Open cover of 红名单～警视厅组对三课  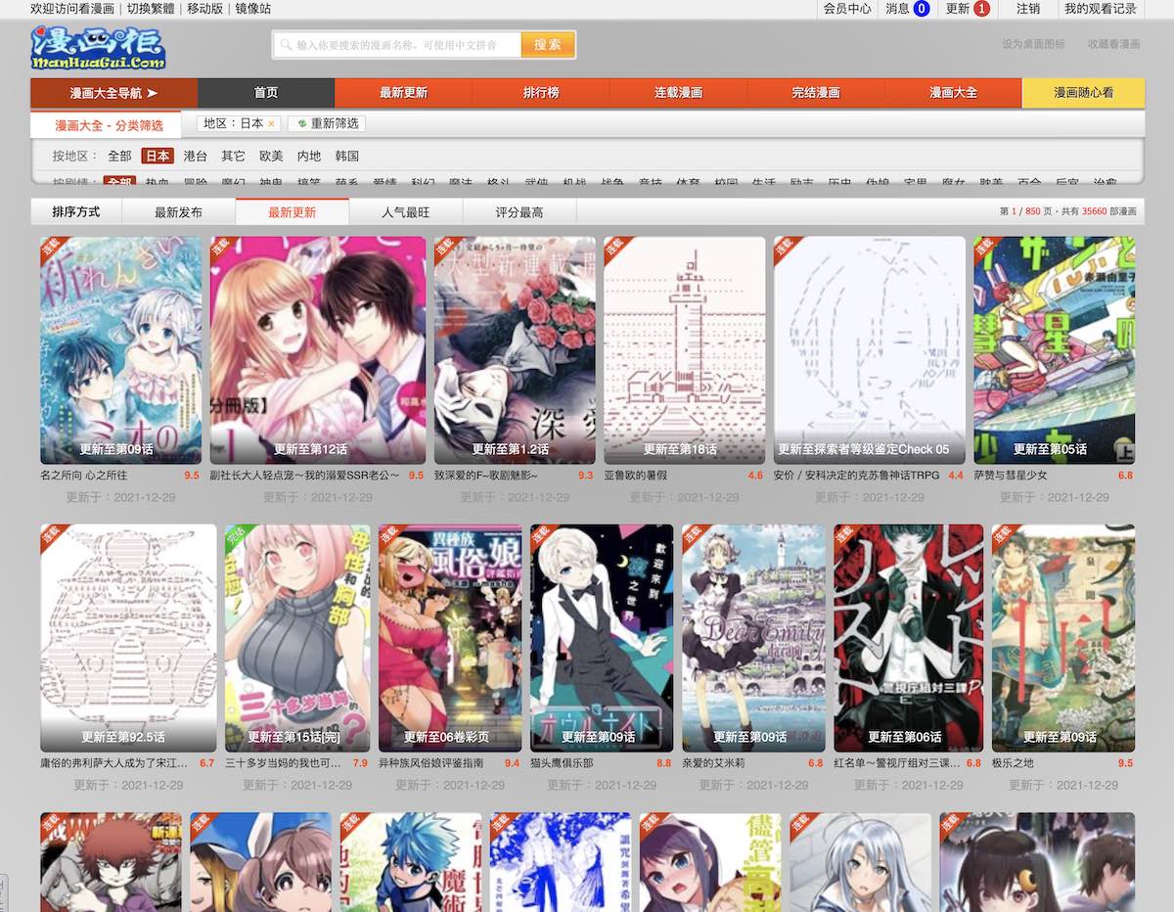point(908,638)
